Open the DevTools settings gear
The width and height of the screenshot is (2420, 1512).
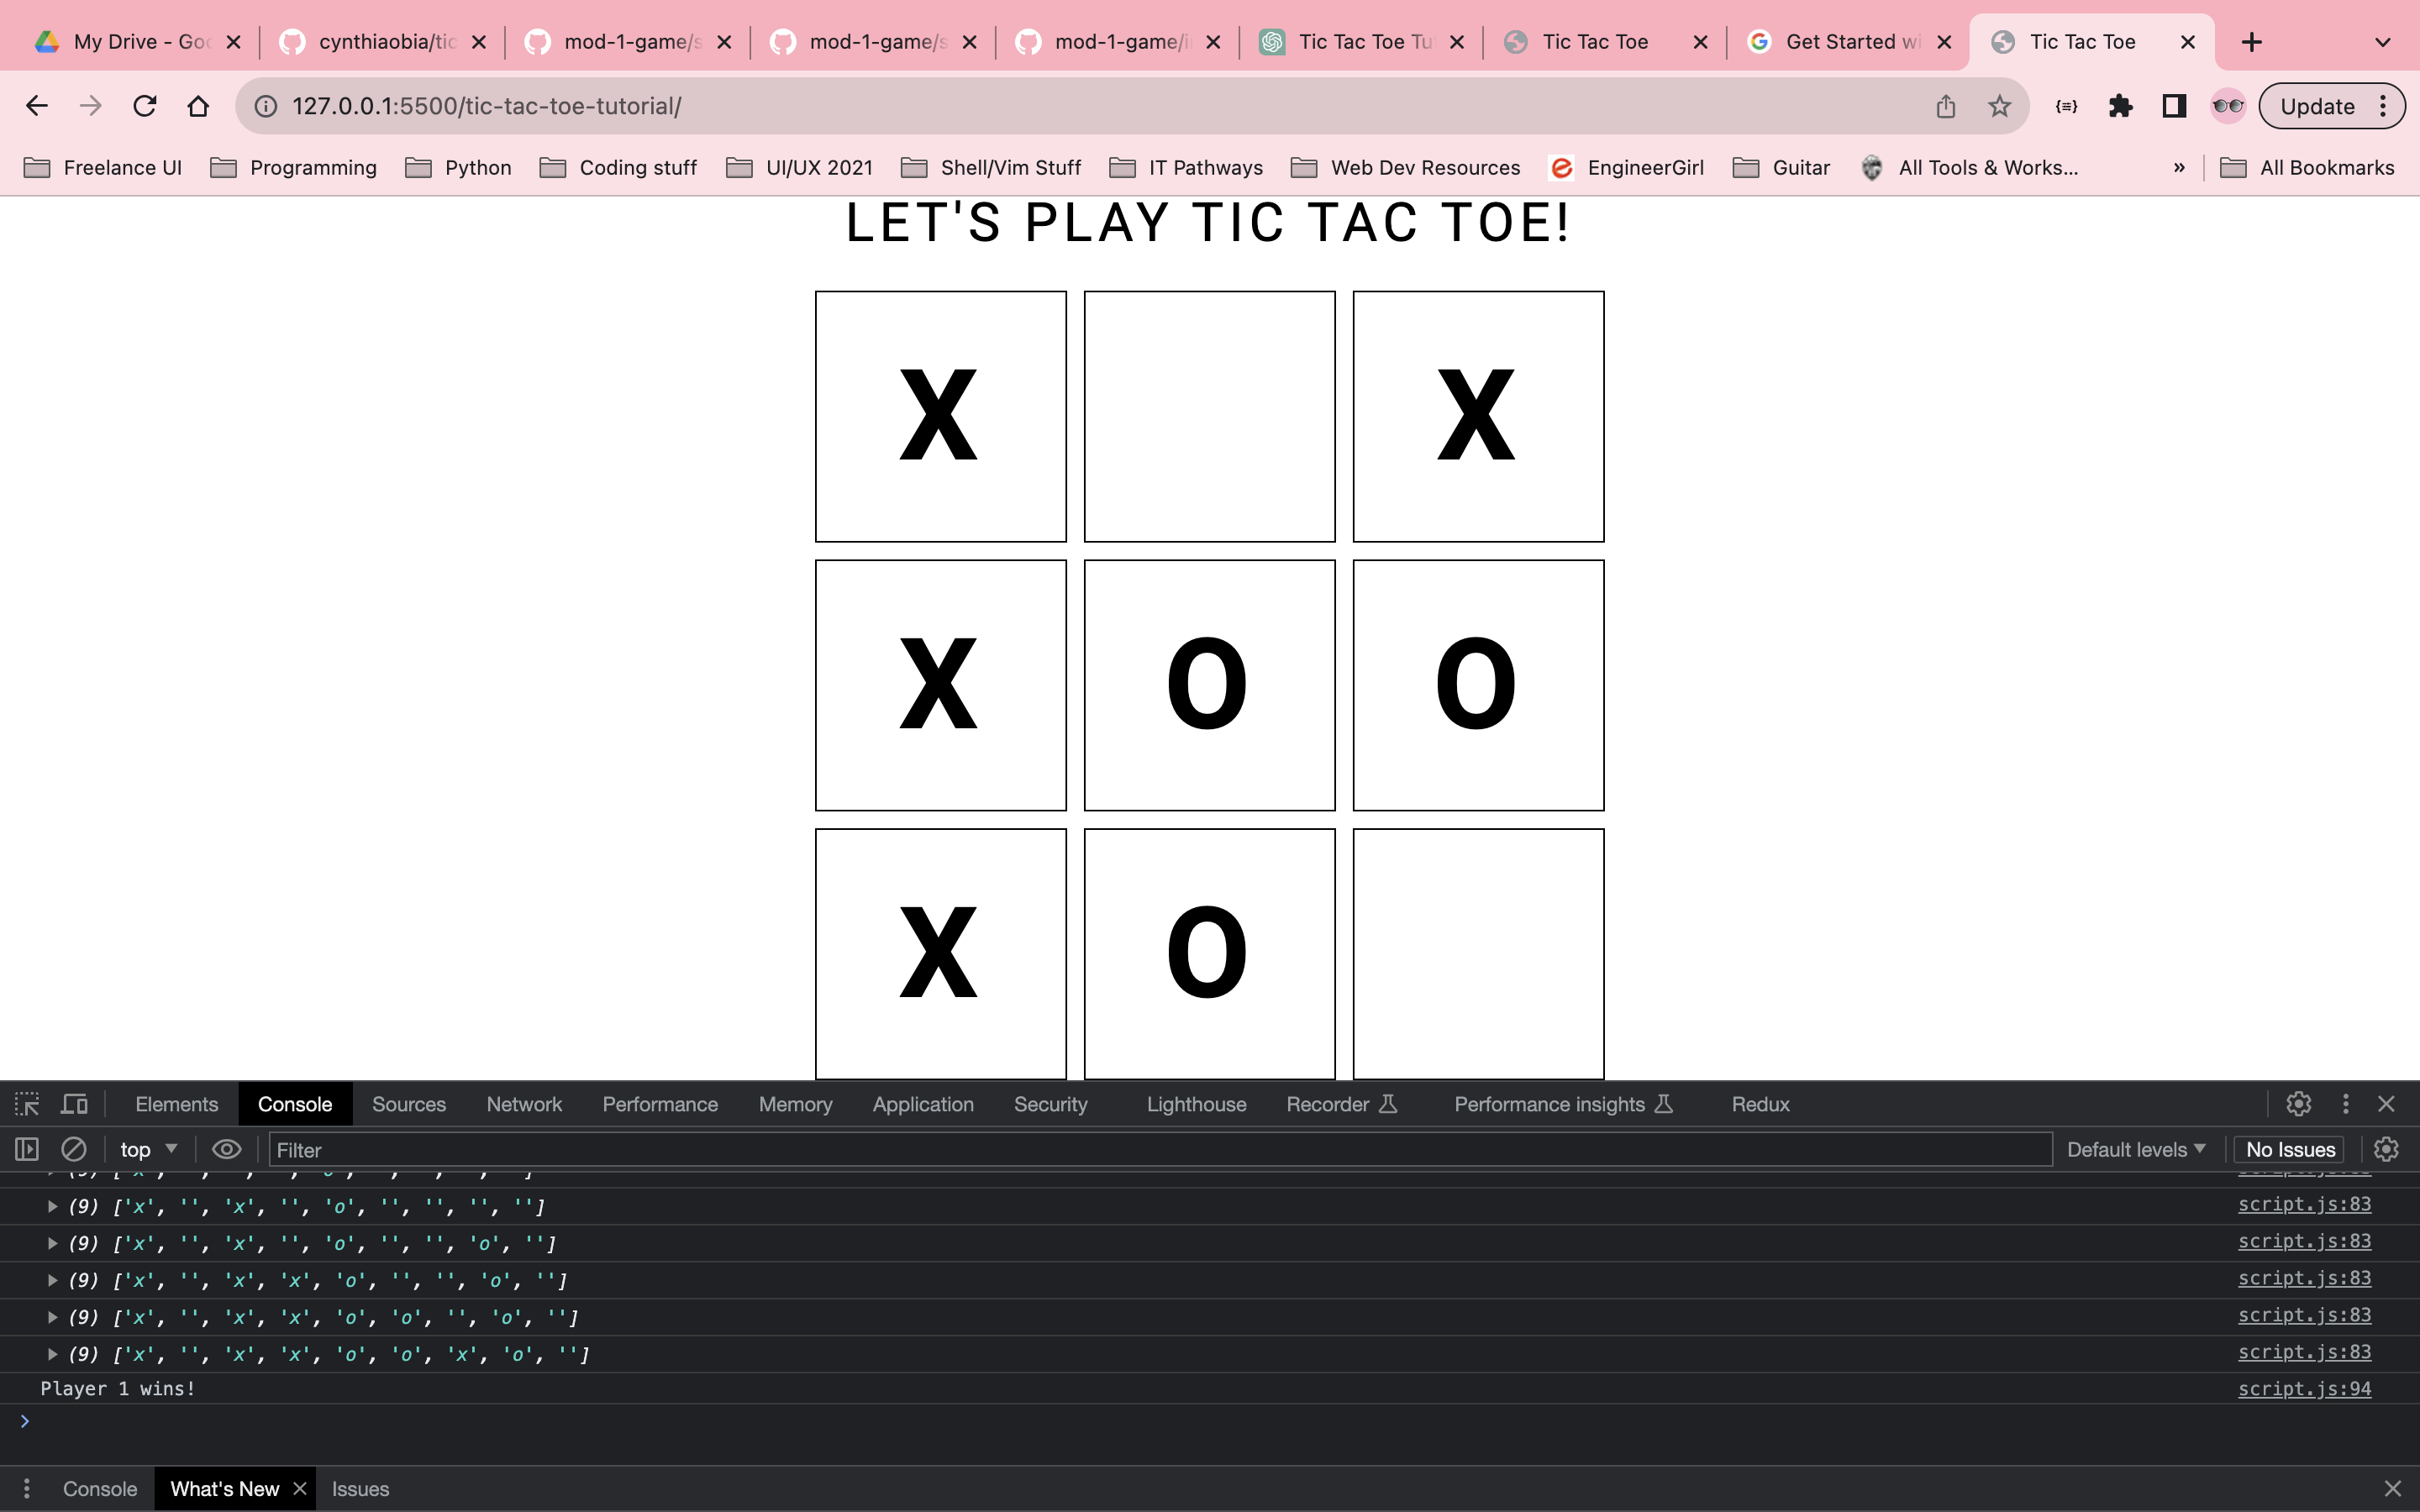coord(2298,1104)
